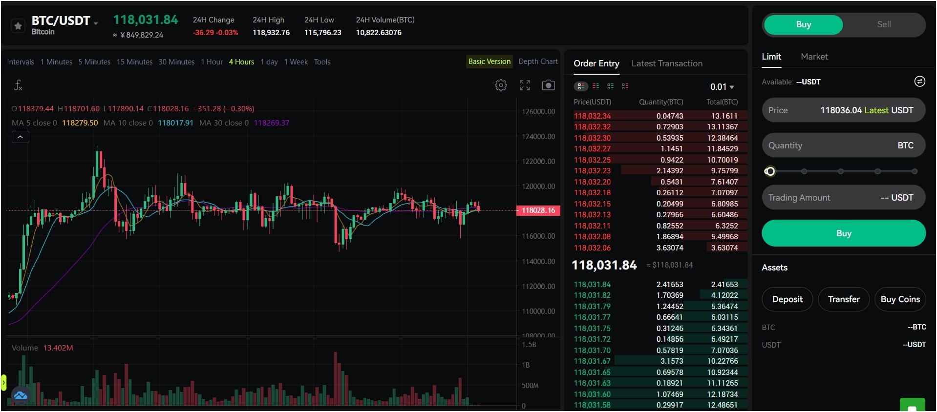This screenshot has width=937, height=412.
Task: Click the blue chart logo at the bottom left
Action: pyautogui.click(x=21, y=395)
